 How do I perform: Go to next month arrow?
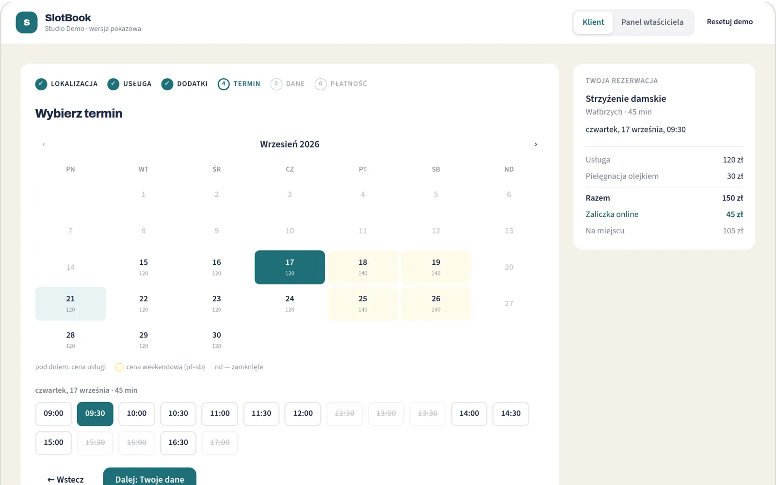[536, 144]
